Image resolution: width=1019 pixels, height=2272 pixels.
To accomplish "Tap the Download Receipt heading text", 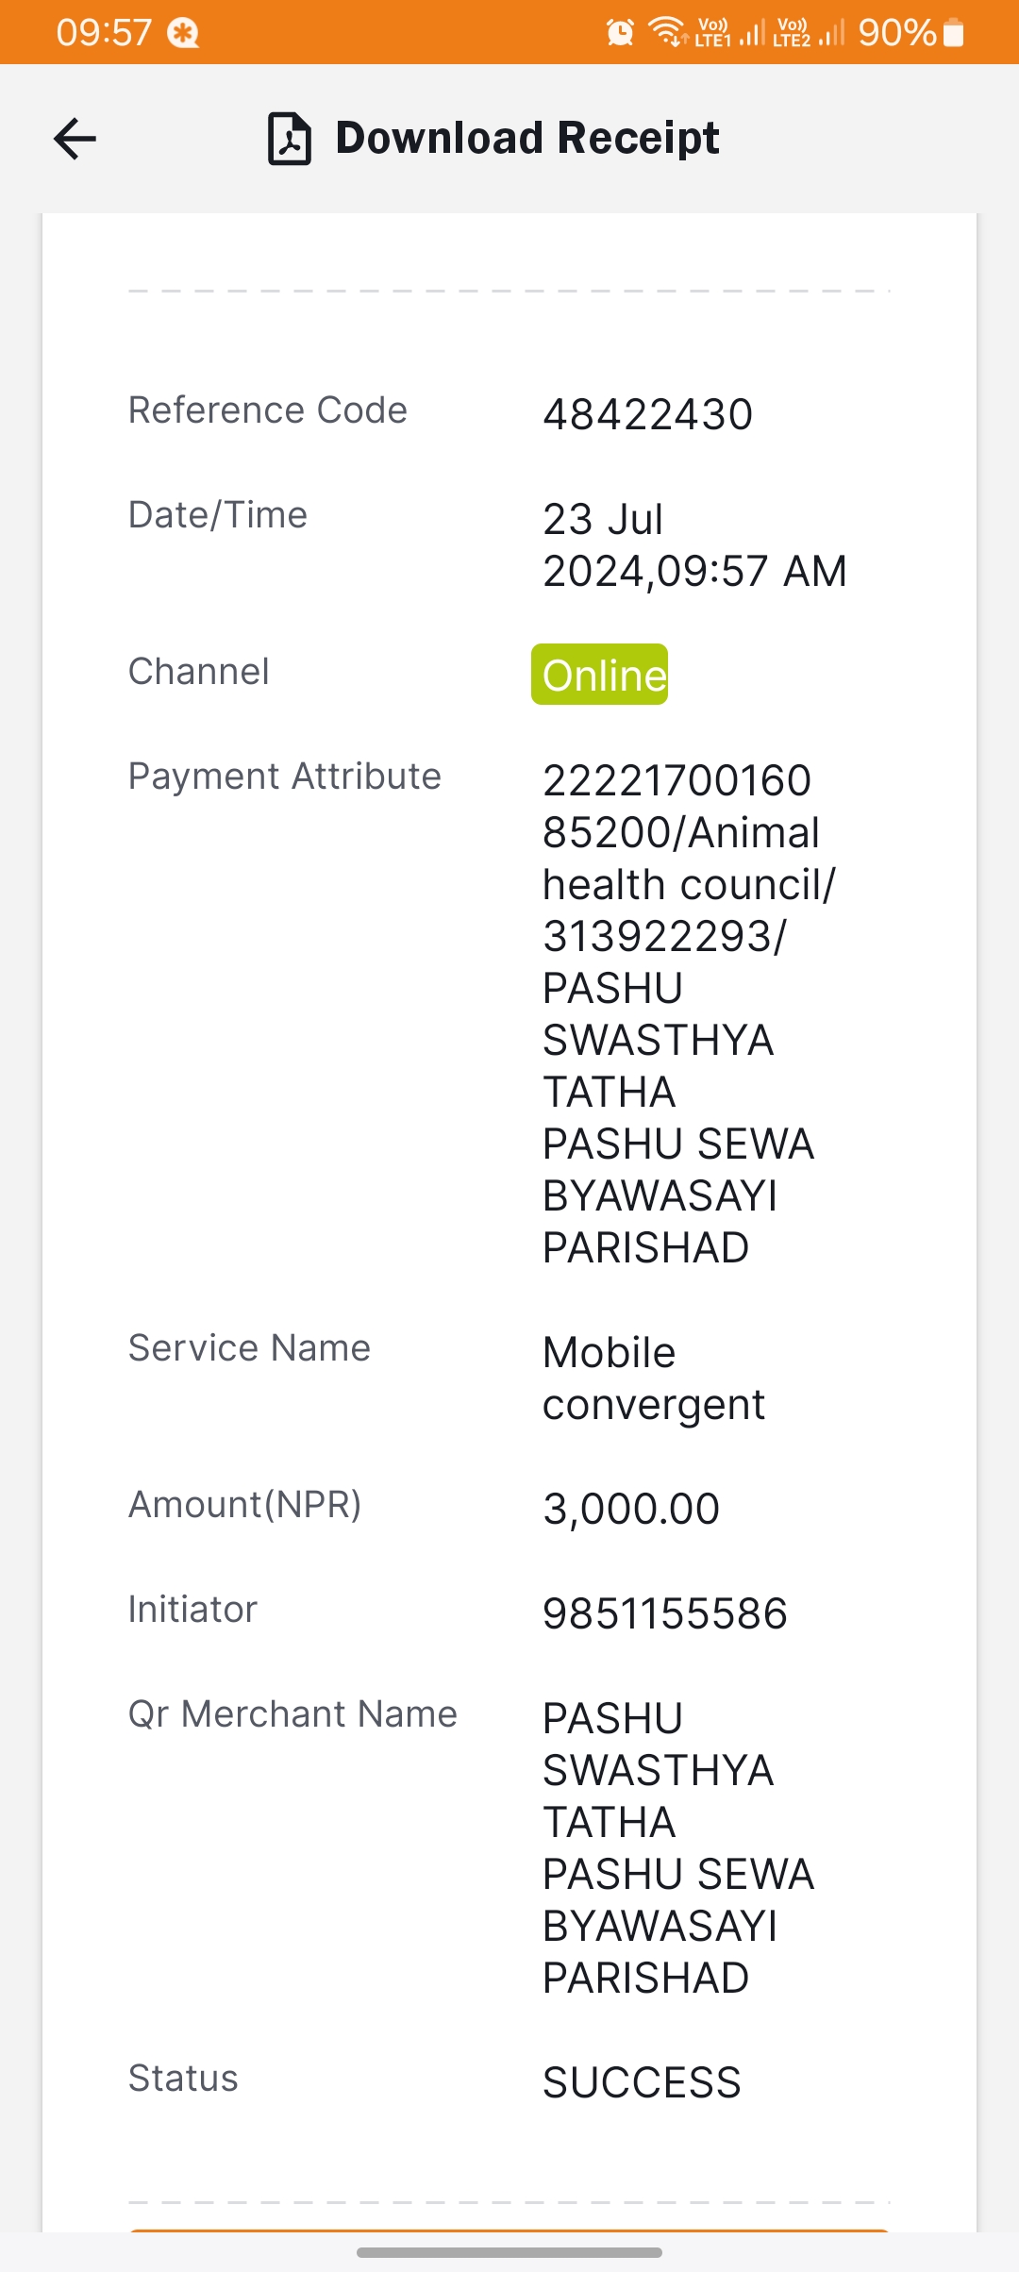I will pyautogui.click(x=527, y=138).
